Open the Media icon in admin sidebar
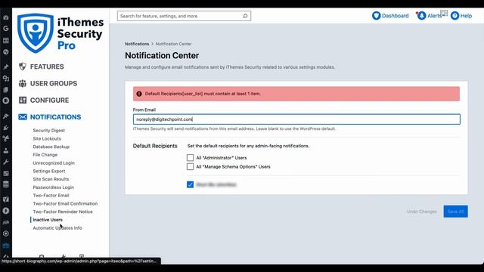Image resolution: width=484 pixels, height=272 pixels. coord(6,79)
